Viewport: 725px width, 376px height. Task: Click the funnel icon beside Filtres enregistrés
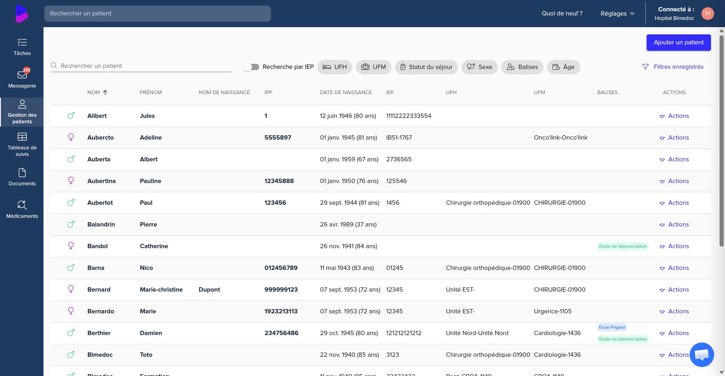(645, 67)
